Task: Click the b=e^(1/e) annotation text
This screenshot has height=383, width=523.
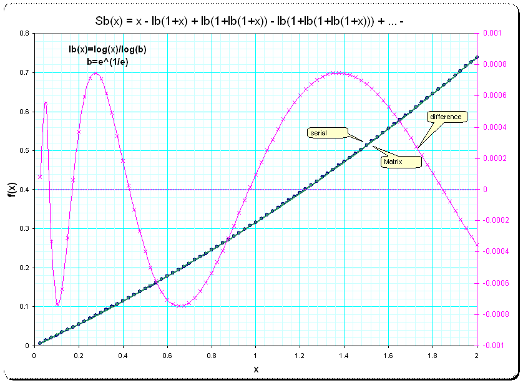Action: point(108,61)
